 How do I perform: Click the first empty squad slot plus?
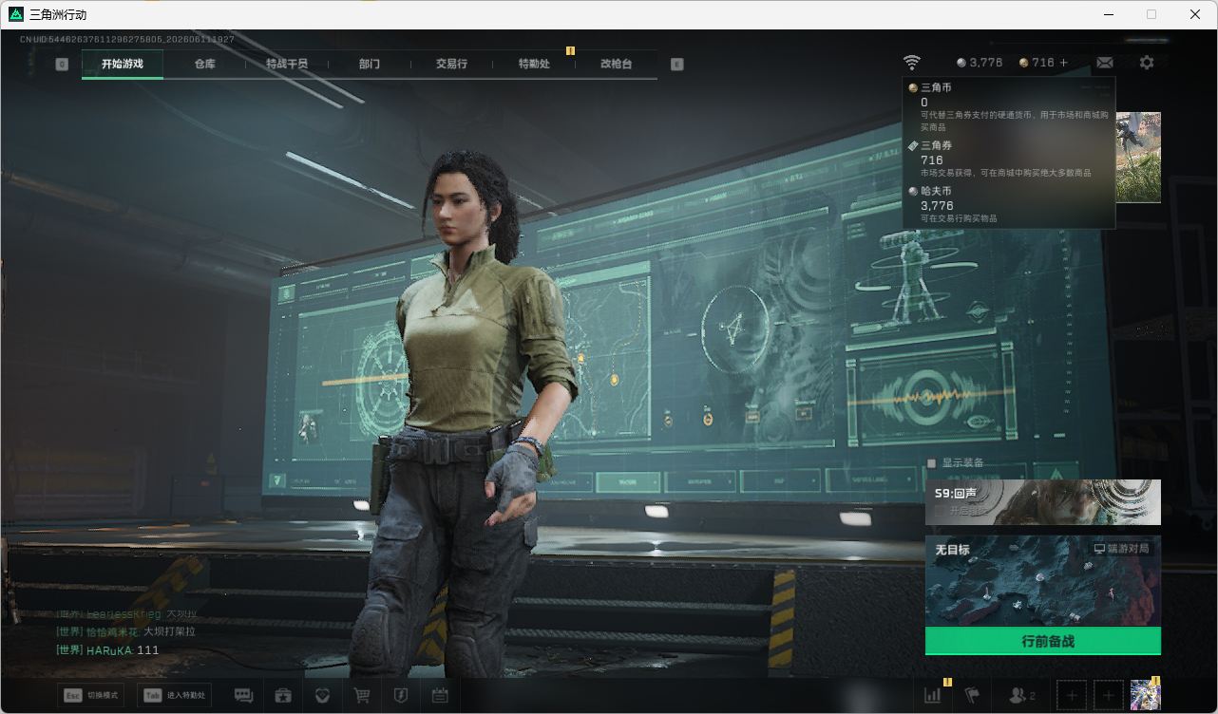pyautogui.click(x=1072, y=696)
